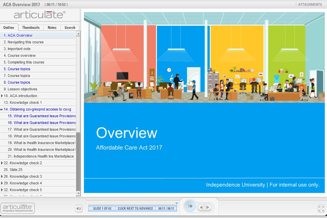
Task: Jump to 4. Course overview
Action: click(x=38, y=55)
